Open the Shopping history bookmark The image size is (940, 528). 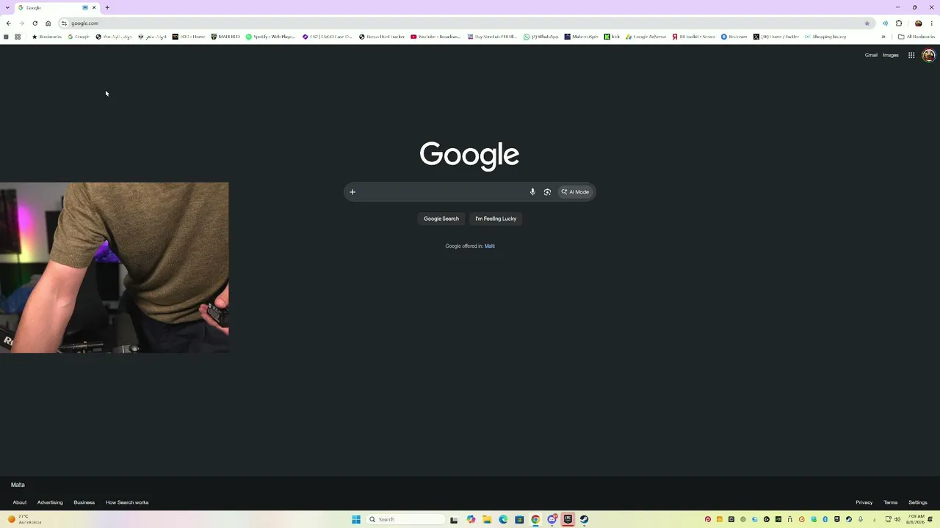pyautogui.click(x=825, y=37)
